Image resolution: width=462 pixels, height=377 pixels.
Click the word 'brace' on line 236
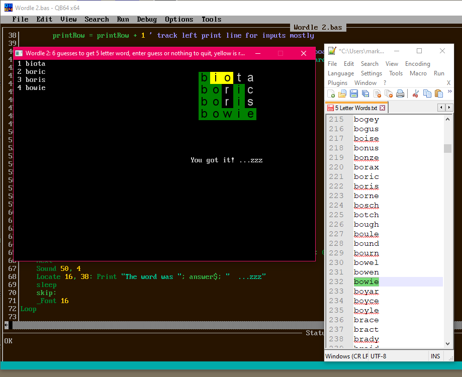tap(366, 320)
